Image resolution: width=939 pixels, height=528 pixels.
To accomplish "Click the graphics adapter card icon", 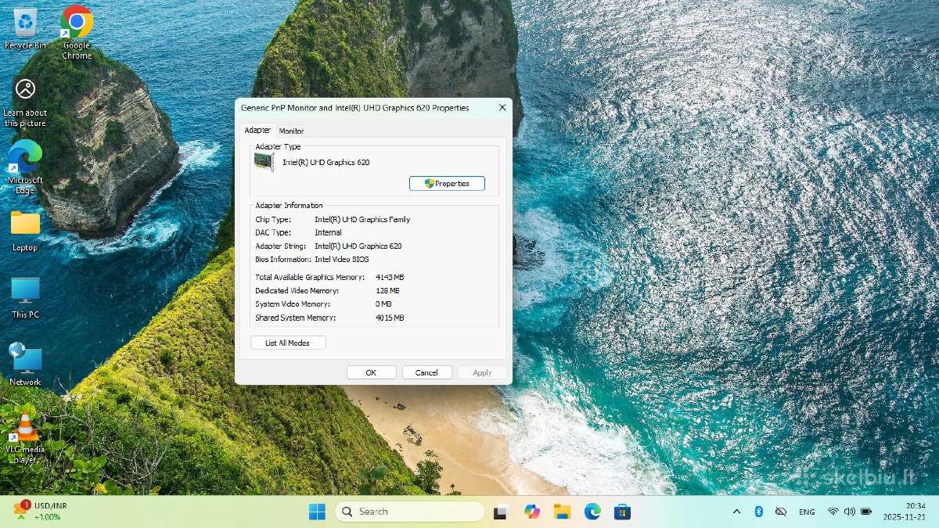I will pyautogui.click(x=264, y=162).
